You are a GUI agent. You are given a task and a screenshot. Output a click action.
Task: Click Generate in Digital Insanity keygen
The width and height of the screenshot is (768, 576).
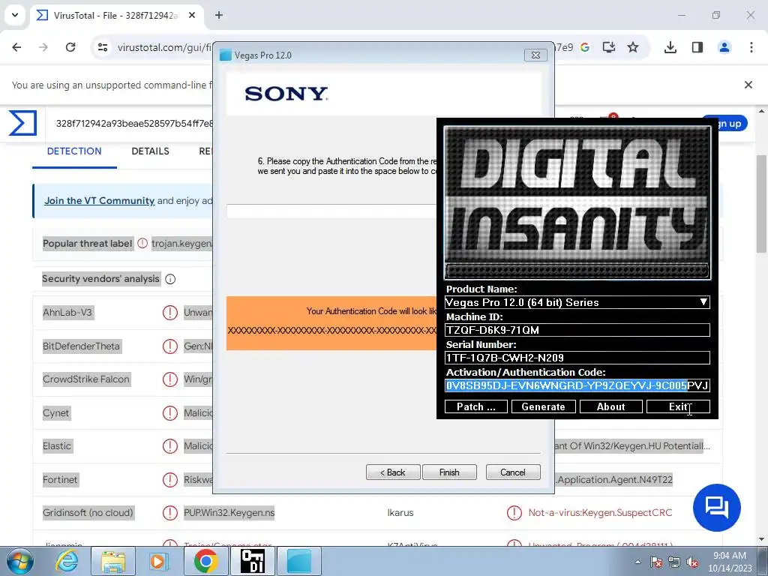coord(543,406)
